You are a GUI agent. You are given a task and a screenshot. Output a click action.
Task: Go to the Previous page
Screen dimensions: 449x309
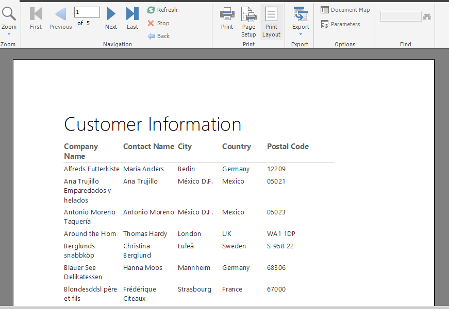pos(60,19)
